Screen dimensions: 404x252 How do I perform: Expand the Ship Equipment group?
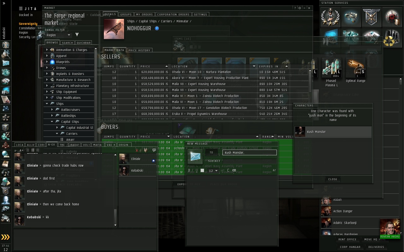[x=47, y=92]
